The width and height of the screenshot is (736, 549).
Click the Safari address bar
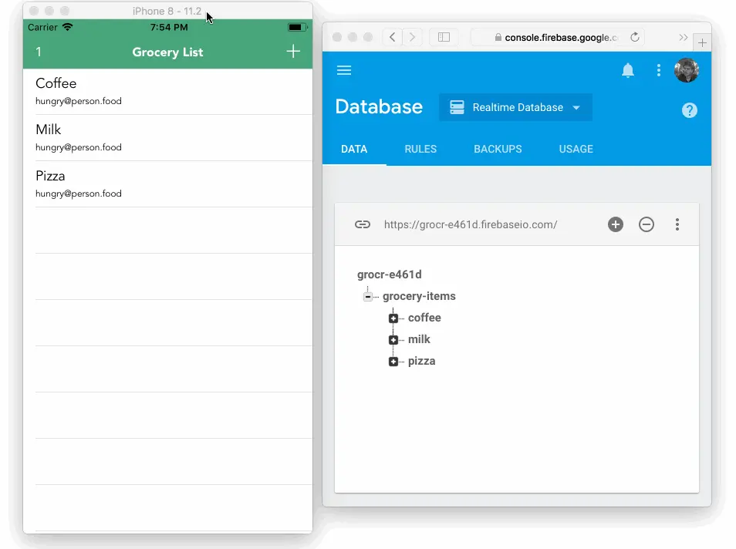(557, 37)
